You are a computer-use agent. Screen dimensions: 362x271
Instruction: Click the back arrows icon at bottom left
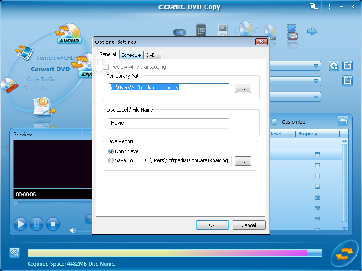[14, 253]
